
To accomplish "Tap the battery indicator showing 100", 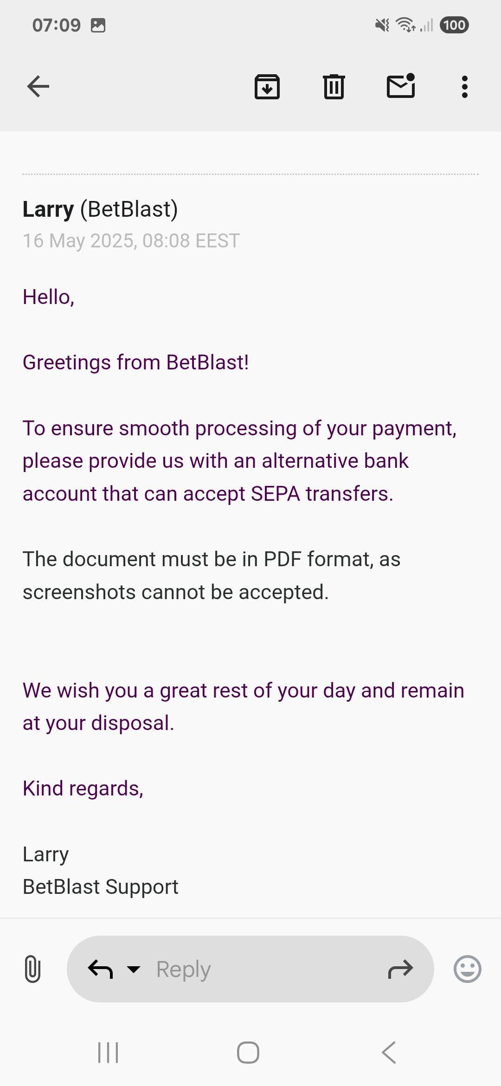I will (454, 25).
